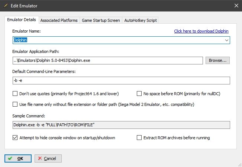Click the Emulator Application Path field
242x167 pixels.
pyautogui.click(x=108, y=60)
